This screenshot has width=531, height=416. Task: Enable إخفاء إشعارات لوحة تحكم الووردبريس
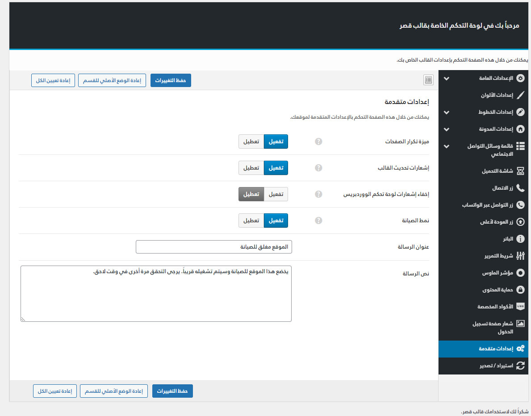(276, 194)
